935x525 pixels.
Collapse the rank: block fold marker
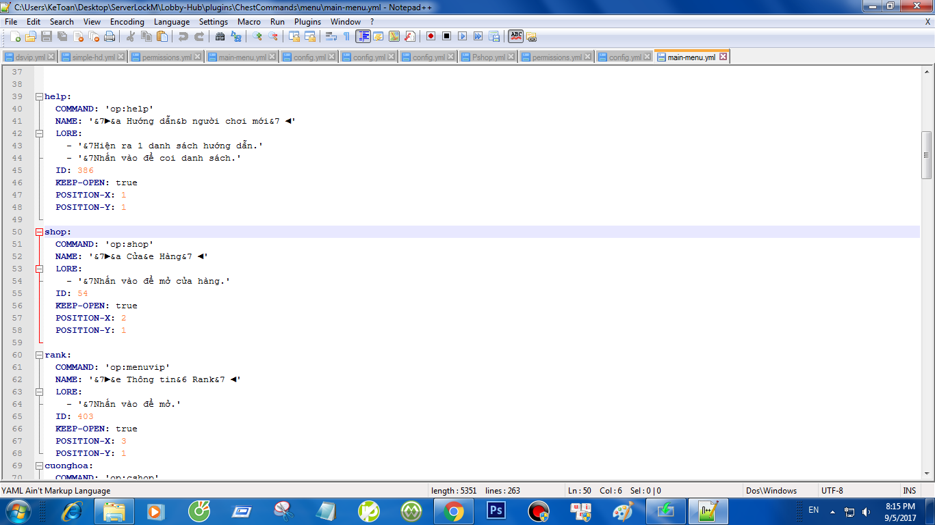(39, 355)
